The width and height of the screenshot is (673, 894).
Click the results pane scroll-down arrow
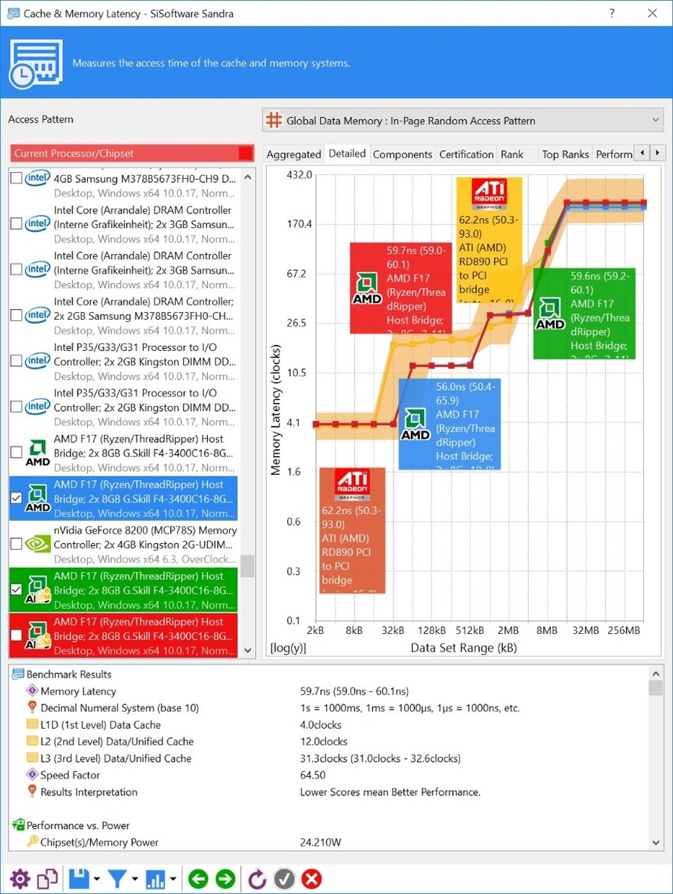click(x=656, y=843)
